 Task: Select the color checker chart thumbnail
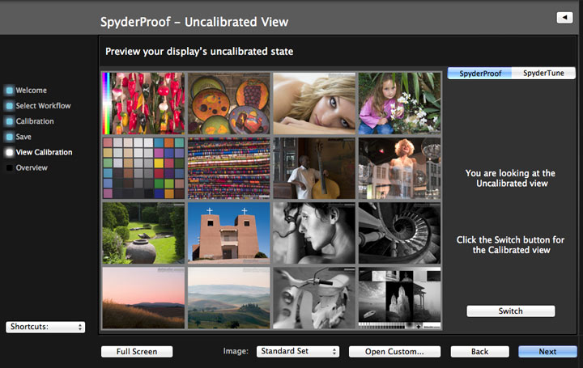pos(143,168)
